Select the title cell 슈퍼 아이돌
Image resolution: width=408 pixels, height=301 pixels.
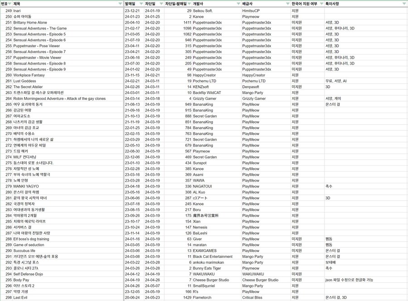click(68, 16)
